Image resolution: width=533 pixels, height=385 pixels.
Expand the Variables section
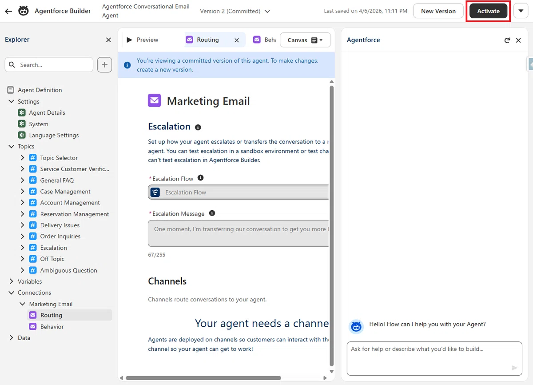point(12,281)
